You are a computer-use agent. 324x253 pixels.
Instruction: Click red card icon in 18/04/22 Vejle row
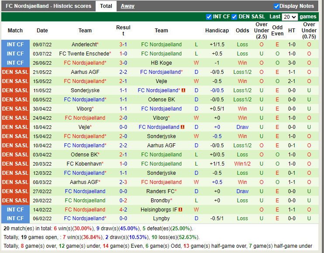[x=182, y=127]
